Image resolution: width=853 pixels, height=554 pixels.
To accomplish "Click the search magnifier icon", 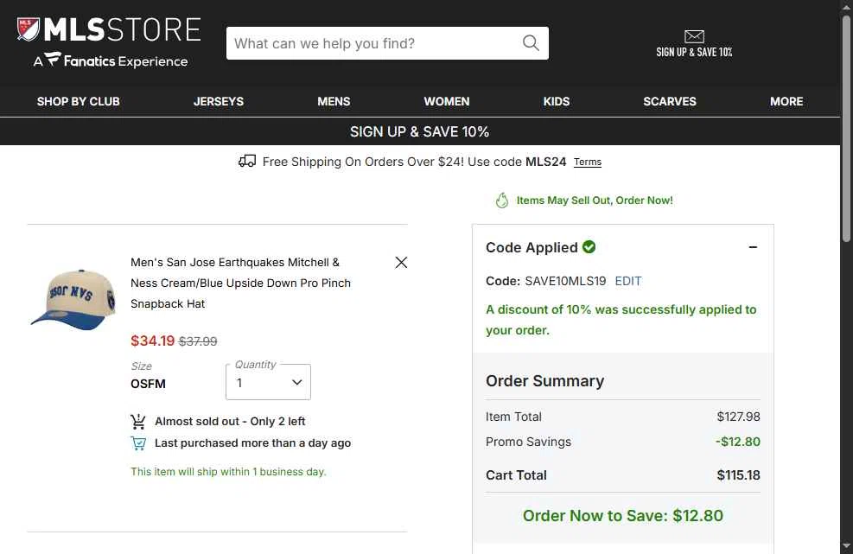I will click(x=531, y=43).
